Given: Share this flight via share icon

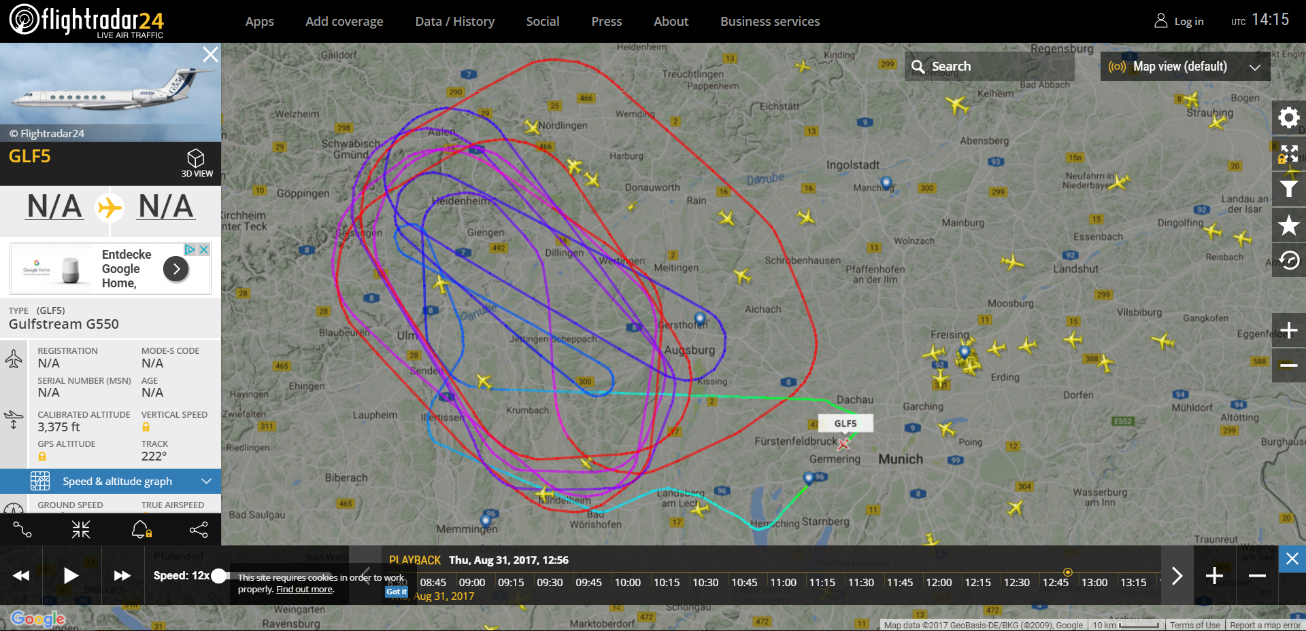Looking at the screenshot, I should pyautogui.click(x=199, y=530).
